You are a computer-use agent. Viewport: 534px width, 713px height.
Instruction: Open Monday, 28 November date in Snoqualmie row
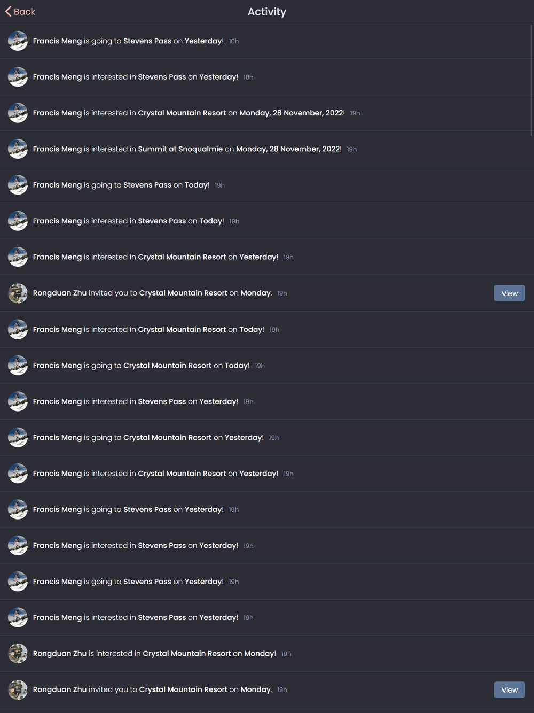click(x=288, y=149)
